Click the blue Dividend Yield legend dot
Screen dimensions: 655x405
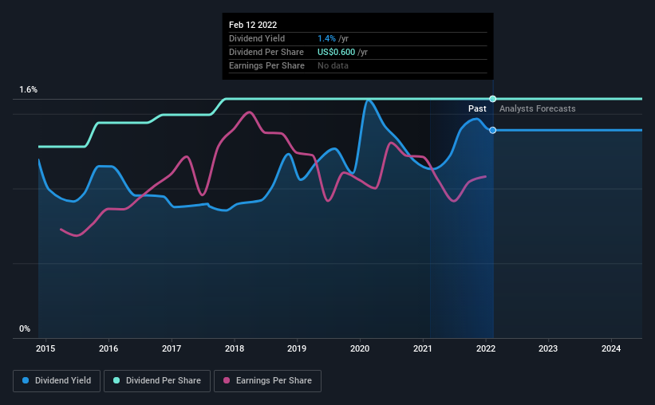(26, 380)
